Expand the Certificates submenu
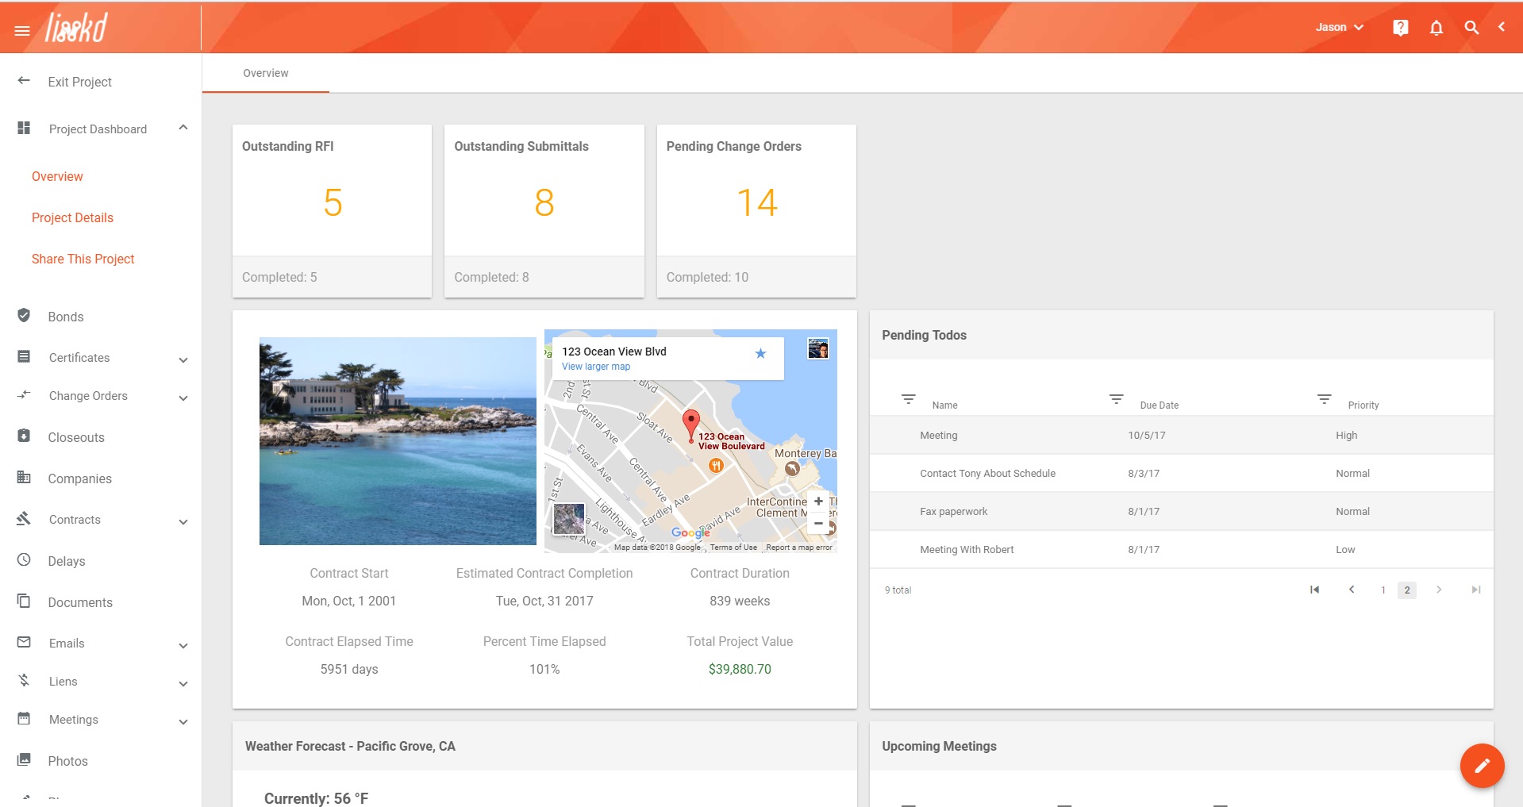The image size is (1523, 807). [183, 360]
